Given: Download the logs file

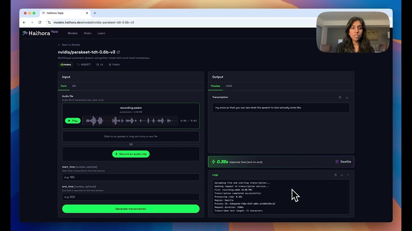Looking at the screenshot, I should (342, 175).
